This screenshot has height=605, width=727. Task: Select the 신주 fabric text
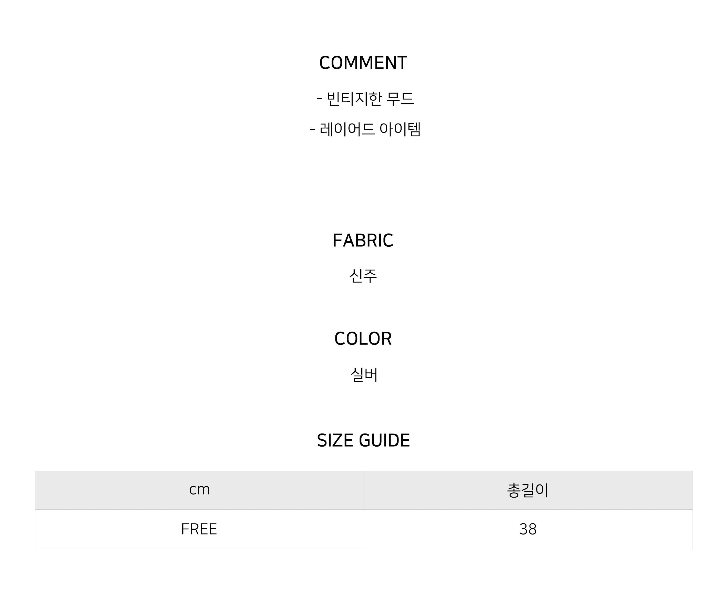[363, 276]
